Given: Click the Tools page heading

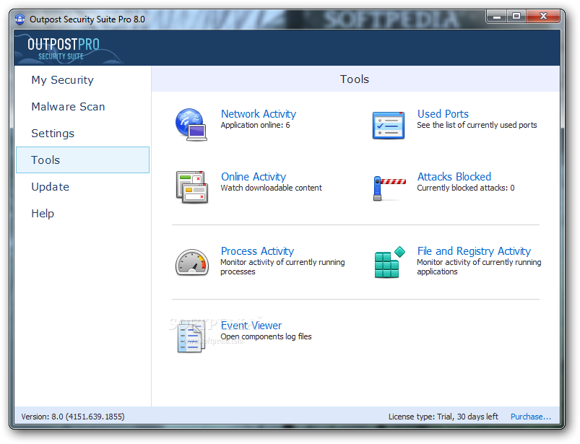Looking at the screenshot, I should (355, 79).
